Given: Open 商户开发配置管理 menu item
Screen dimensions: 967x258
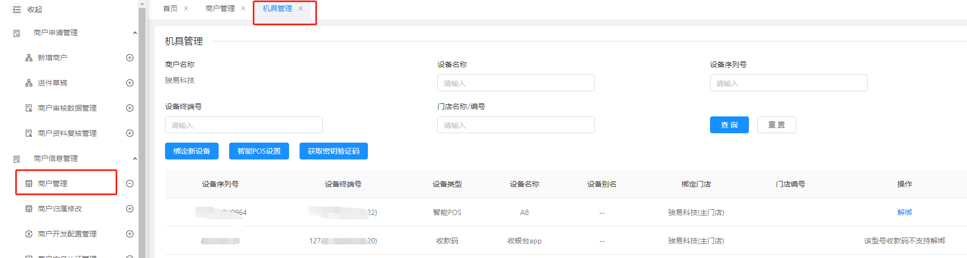Looking at the screenshot, I should pos(67,234).
